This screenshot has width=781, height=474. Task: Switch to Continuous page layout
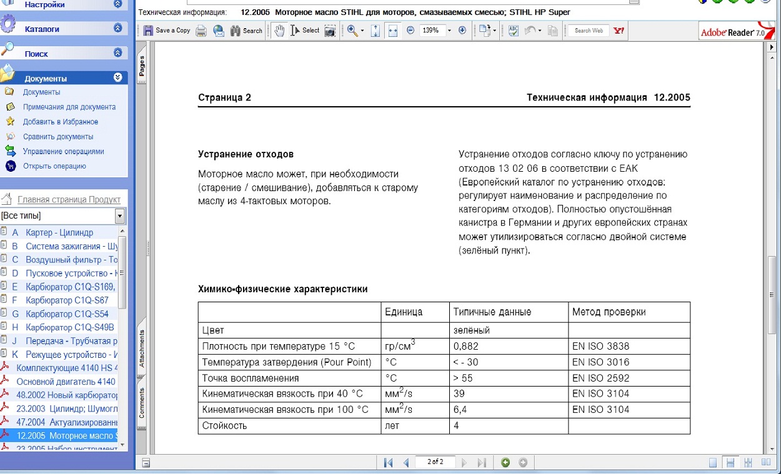(730, 463)
